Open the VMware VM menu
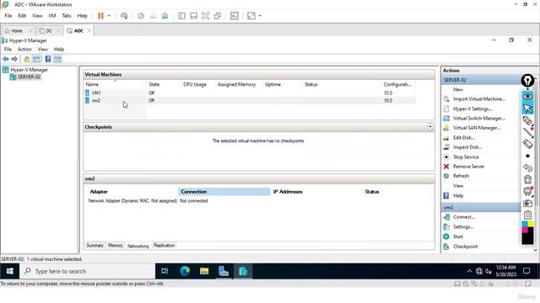 coord(52,16)
